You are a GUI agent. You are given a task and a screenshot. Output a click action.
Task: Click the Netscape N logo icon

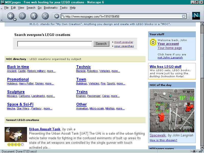(196, 16)
